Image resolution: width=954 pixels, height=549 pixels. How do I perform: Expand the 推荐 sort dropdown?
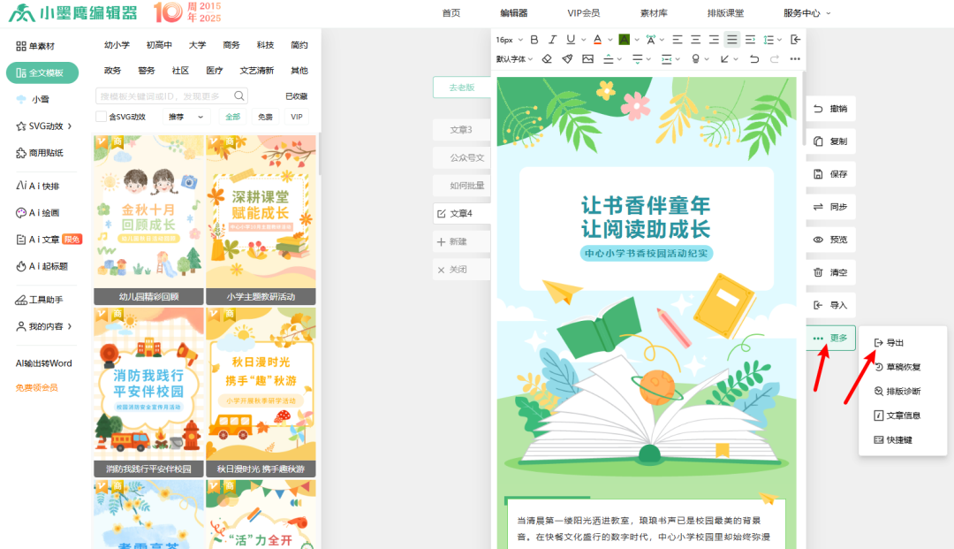pyautogui.click(x=185, y=117)
